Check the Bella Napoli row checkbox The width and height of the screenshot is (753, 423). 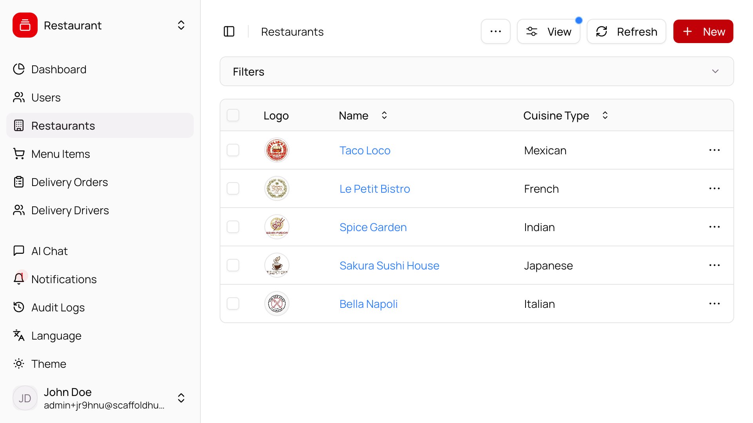pos(233,304)
